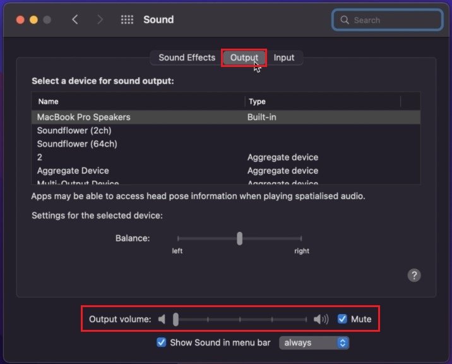The height and width of the screenshot is (364, 452).
Task: Switch to the Sound Effects tab
Action: coord(187,58)
